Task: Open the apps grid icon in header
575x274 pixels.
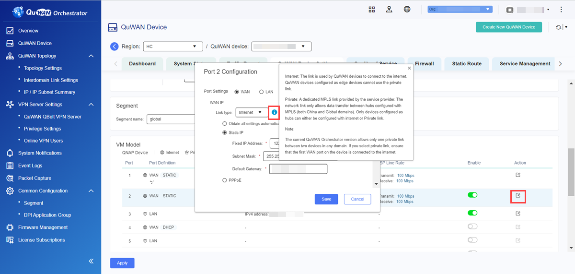Action: coord(371,9)
